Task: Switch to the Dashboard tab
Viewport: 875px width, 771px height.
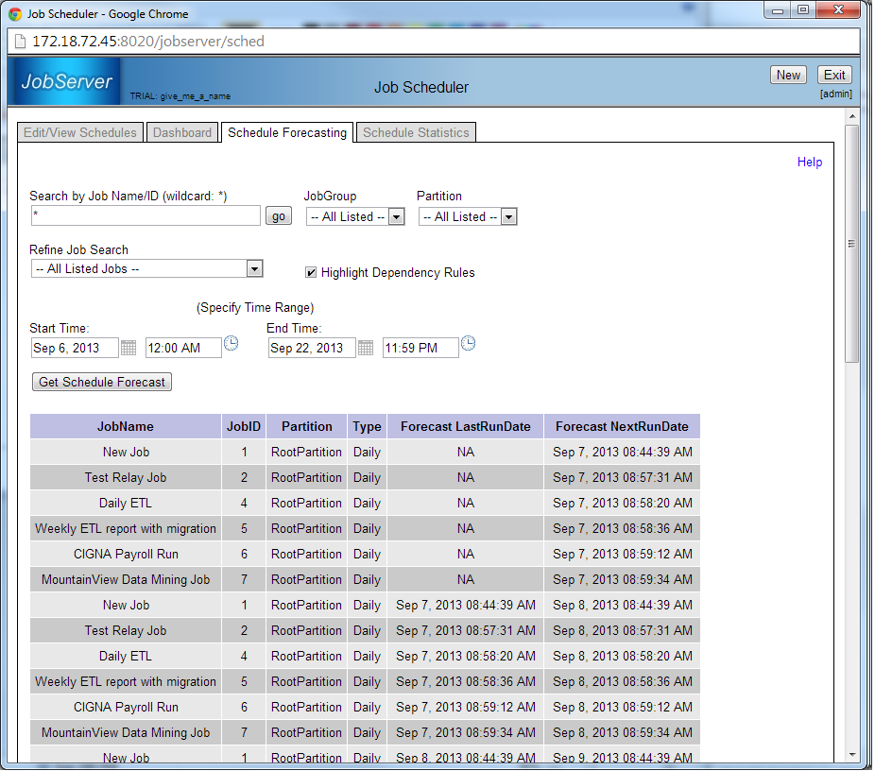Action: point(182,133)
